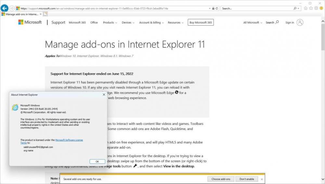Open the Resources dropdown menu
Viewport: 325px width, 184px height.
click(175, 23)
